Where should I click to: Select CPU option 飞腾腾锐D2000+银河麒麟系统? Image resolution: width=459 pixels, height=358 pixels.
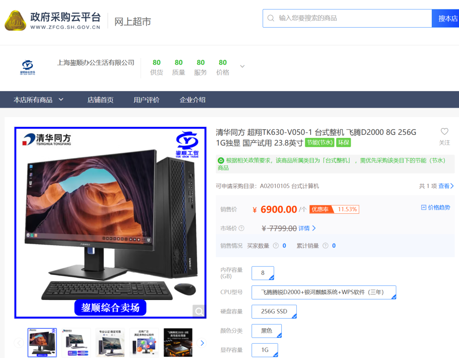pos(324,292)
